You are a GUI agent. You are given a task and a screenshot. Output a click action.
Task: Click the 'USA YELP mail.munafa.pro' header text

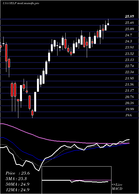click(21, 3)
